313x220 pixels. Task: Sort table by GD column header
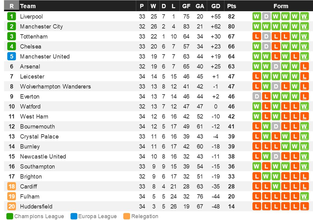(x=216, y=6)
